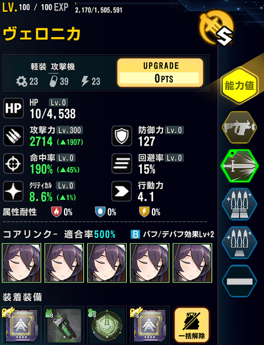Tap the gold S-rank attacker badge

pyautogui.click(x=216, y=27)
